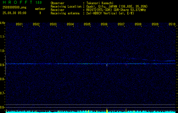Click the 0503 time axis marker

point(53,24)
